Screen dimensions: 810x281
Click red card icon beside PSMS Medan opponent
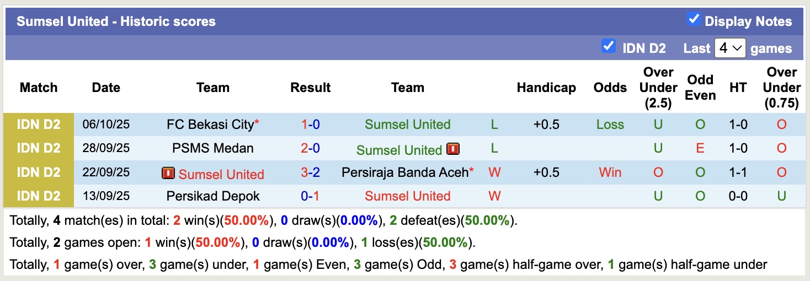tap(453, 149)
